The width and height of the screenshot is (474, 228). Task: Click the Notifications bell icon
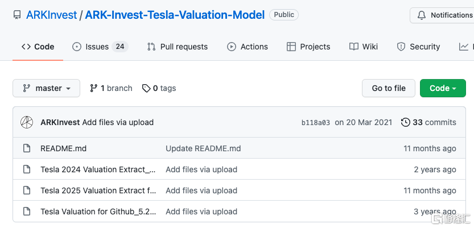422,15
